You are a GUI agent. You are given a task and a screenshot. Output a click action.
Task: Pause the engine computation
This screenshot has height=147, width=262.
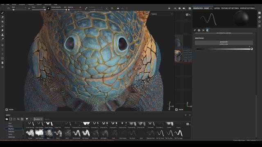coord(169,8)
